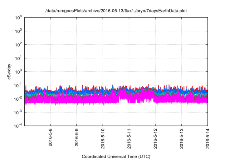Screen dimensions: 229x160
Task: Click the 10^-4 y-axis tick label
Action: [18, 126]
